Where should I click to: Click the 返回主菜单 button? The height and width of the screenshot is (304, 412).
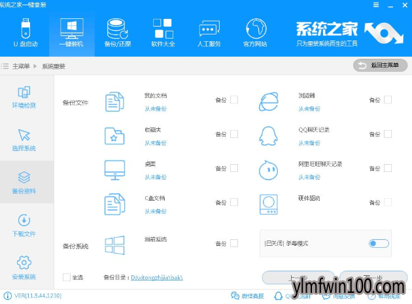click(x=380, y=65)
